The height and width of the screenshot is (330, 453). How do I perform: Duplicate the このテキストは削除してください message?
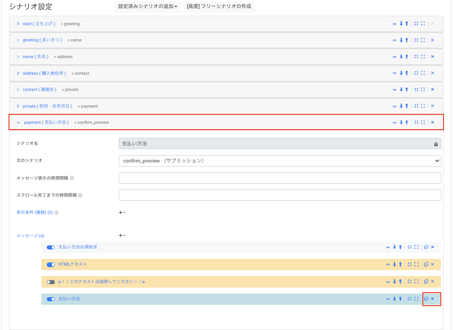point(426,281)
